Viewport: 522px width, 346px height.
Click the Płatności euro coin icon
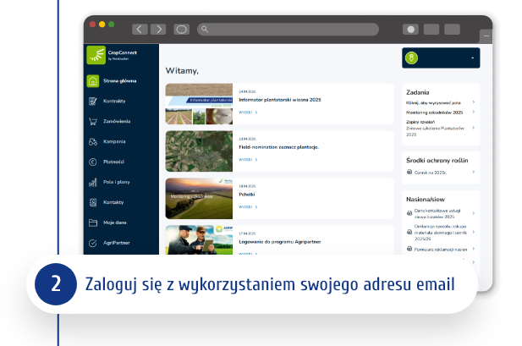93,162
